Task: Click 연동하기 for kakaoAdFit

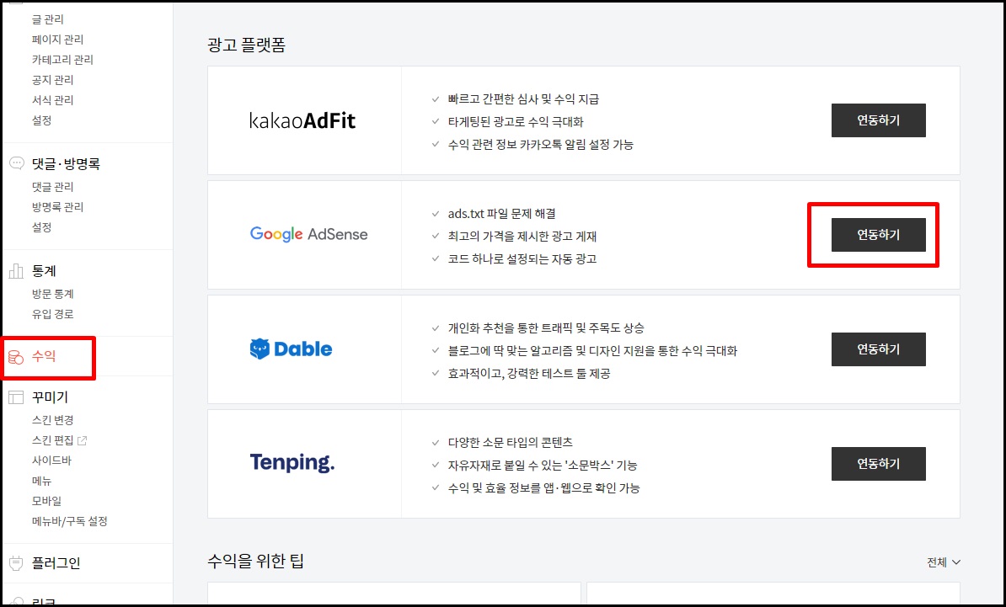Action: (x=879, y=120)
